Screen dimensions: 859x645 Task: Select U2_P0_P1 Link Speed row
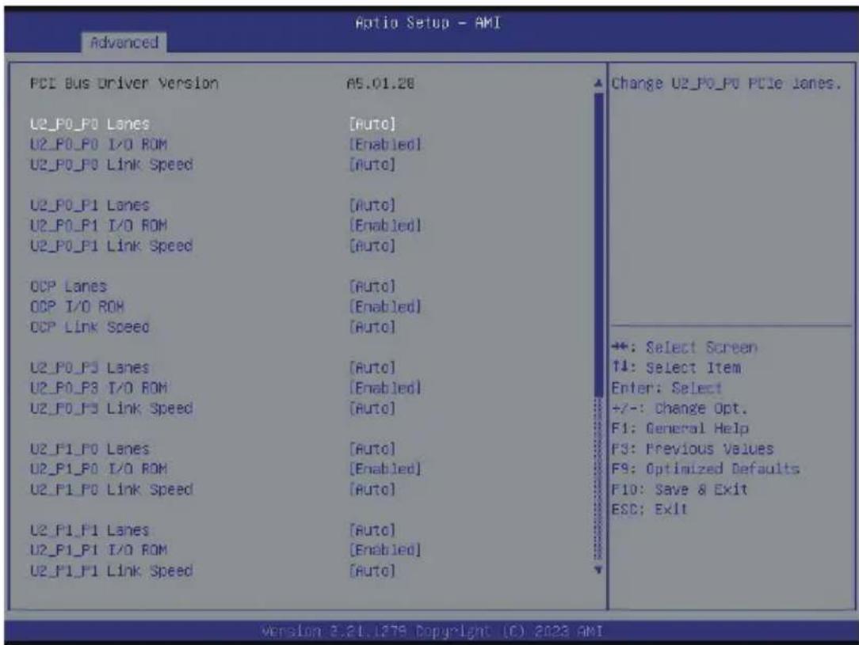click(x=111, y=245)
